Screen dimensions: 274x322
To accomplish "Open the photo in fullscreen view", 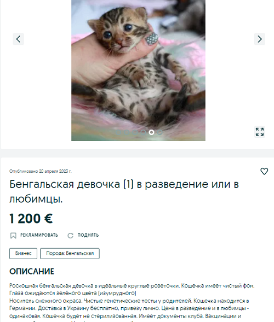I will (260, 132).
